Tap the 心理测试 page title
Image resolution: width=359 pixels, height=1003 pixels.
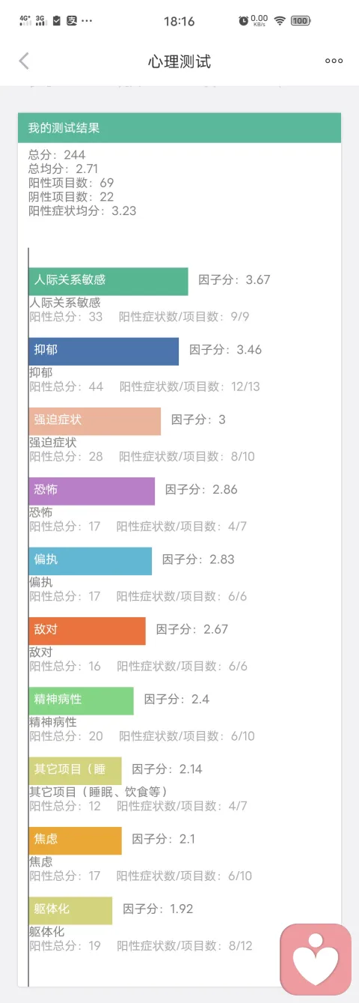179,61
